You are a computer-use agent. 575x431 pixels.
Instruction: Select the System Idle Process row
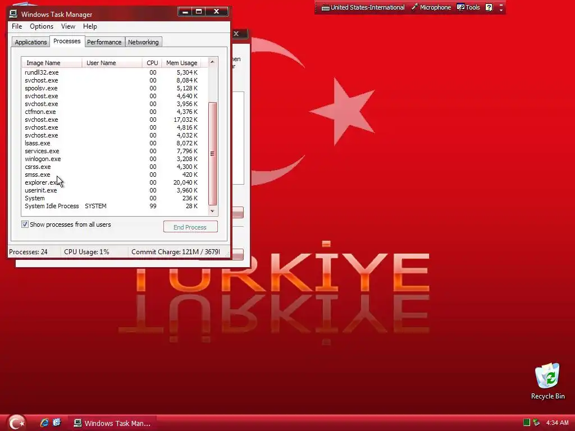coord(115,206)
